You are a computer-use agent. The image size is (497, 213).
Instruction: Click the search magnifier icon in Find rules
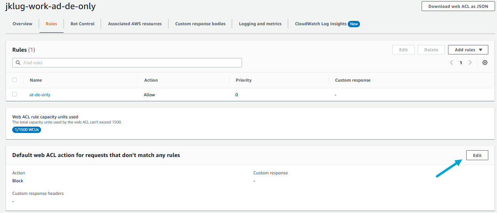[18, 63]
